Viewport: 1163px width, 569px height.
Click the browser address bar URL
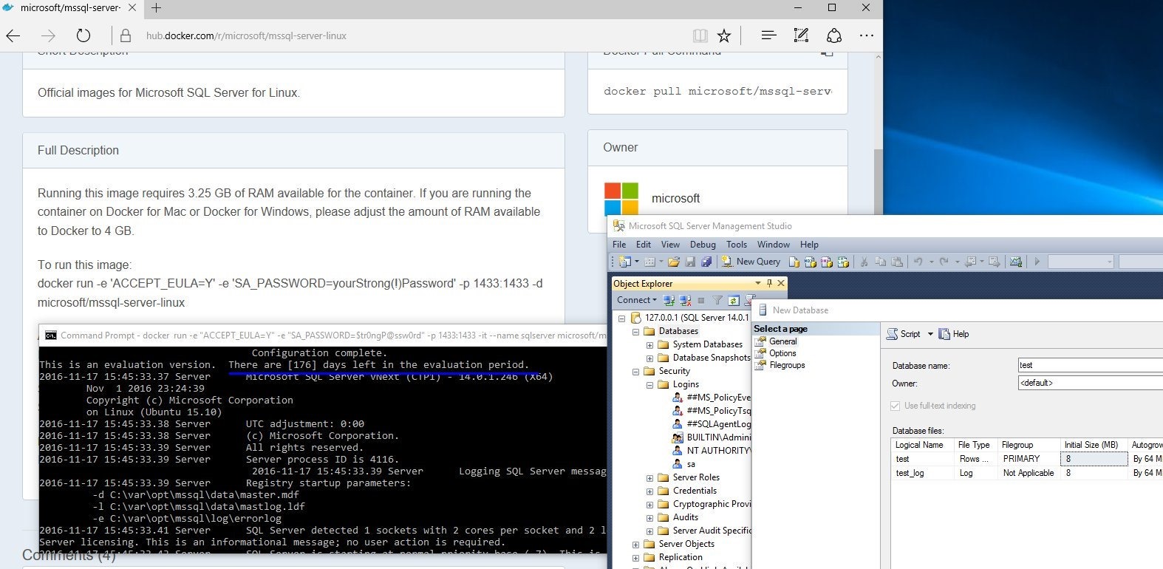(x=246, y=35)
